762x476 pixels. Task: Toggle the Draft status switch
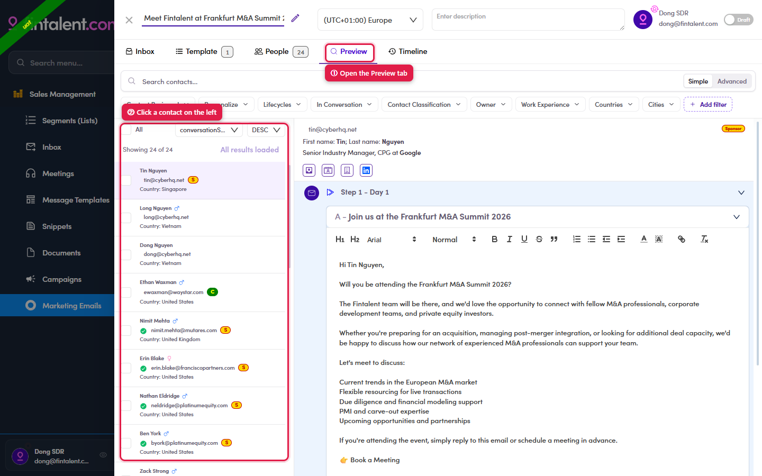pos(738,20)
